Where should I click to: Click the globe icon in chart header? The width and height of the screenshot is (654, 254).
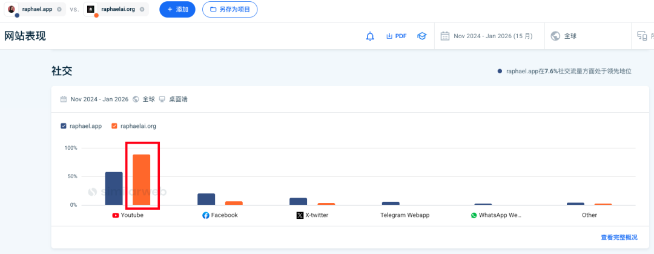[136, 99]
